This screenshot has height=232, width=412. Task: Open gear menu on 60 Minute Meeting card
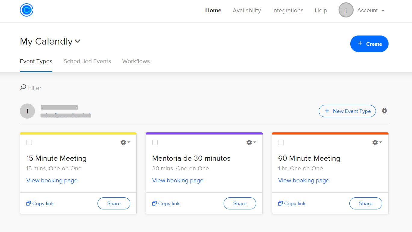point(377,142)
